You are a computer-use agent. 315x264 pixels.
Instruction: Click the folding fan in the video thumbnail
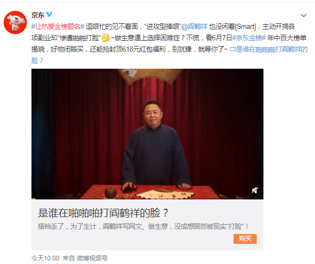click(x=165, y=194)
